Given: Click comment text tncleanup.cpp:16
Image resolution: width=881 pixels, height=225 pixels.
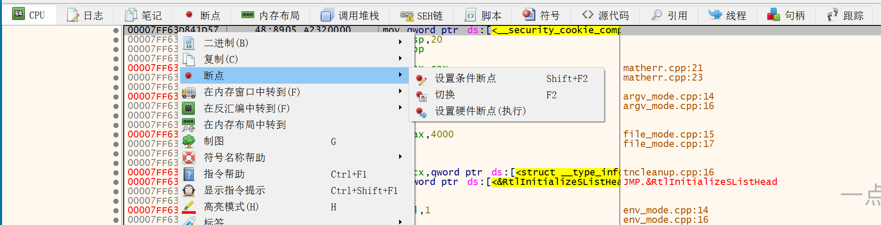Looking at the screenshot, I should (x=669, y=172).
